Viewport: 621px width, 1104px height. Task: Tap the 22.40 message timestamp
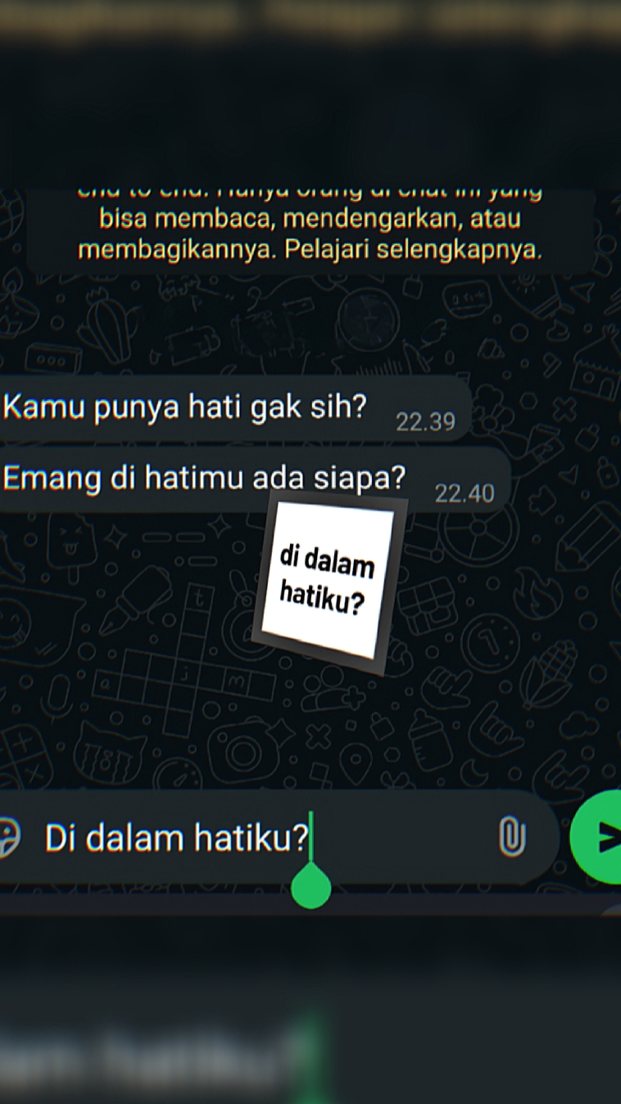pos(465,493)
